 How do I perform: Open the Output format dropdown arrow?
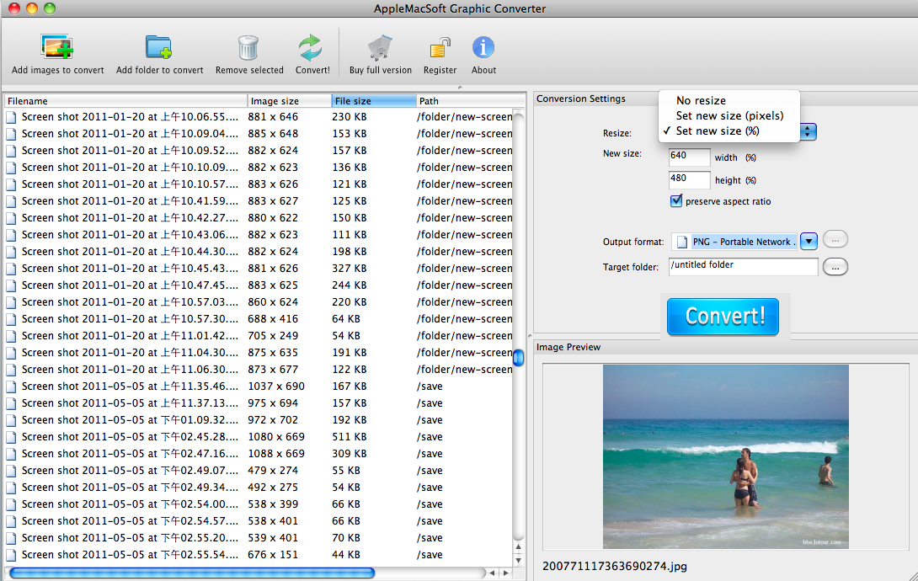(x=809, y=241)
